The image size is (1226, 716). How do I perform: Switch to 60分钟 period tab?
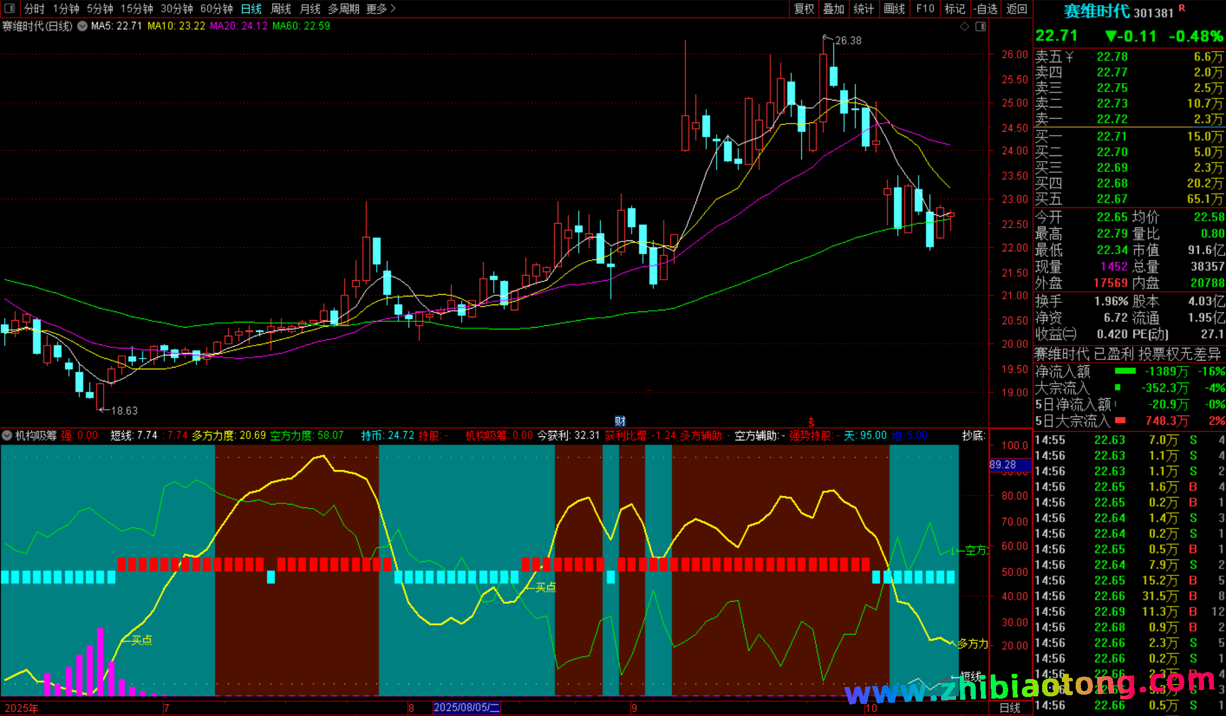[216, 9]
